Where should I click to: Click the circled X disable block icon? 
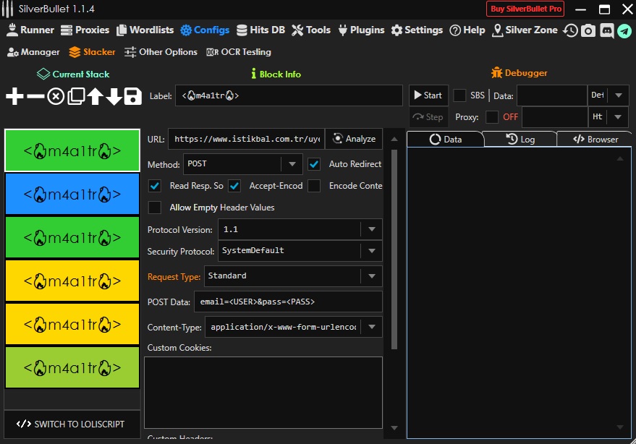pyautogui.click(x=56, y=96)
